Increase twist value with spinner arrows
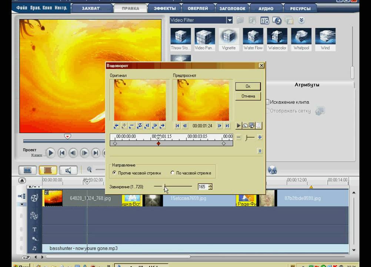 pos(210,185)
